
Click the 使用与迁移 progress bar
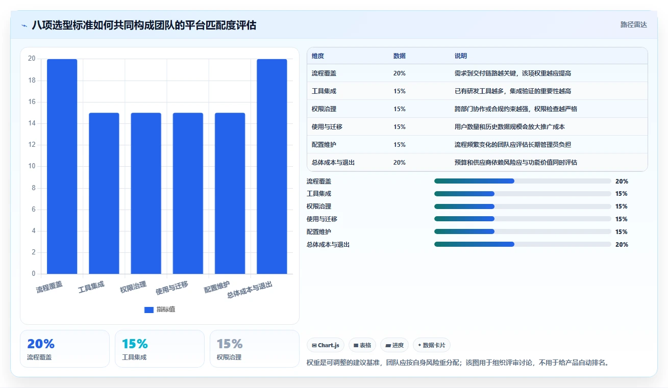tap(523, 219)
